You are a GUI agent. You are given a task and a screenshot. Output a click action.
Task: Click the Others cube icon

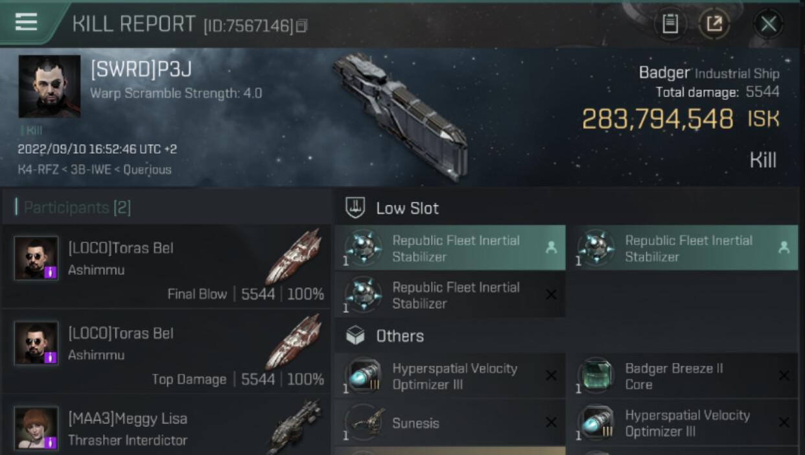[x=355, y=336]
